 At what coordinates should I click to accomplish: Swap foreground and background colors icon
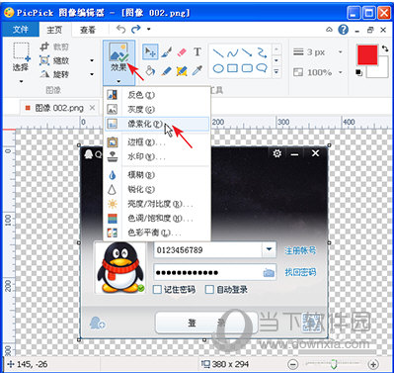click(x=385, y=48)
